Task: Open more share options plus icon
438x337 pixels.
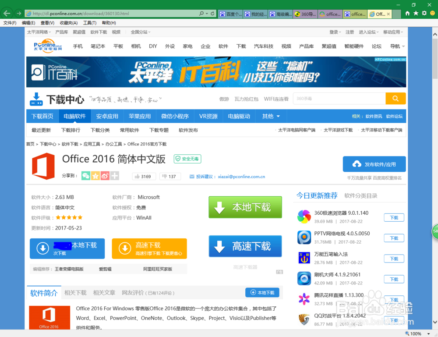Action: [x=114, y=176]
